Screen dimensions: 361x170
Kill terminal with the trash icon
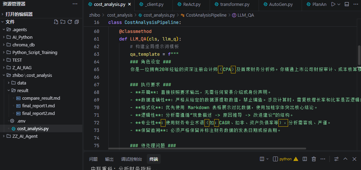click(x=313, y=159)
